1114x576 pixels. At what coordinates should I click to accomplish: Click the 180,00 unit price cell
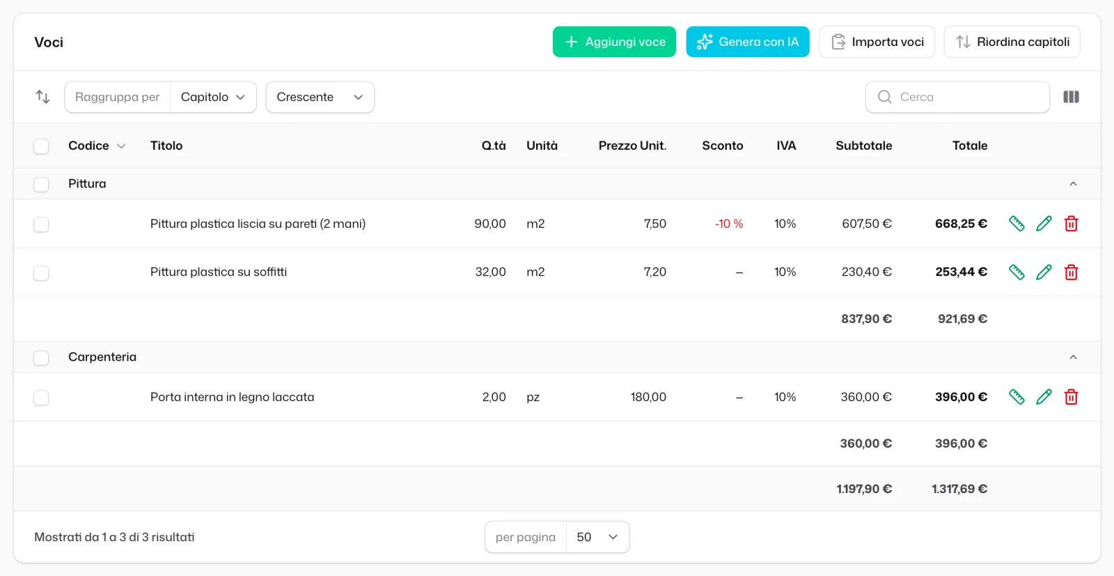point(648,397)
